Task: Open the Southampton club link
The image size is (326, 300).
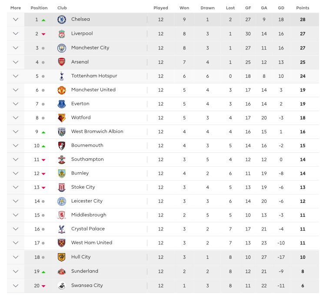Action: (x=87, y=159)
